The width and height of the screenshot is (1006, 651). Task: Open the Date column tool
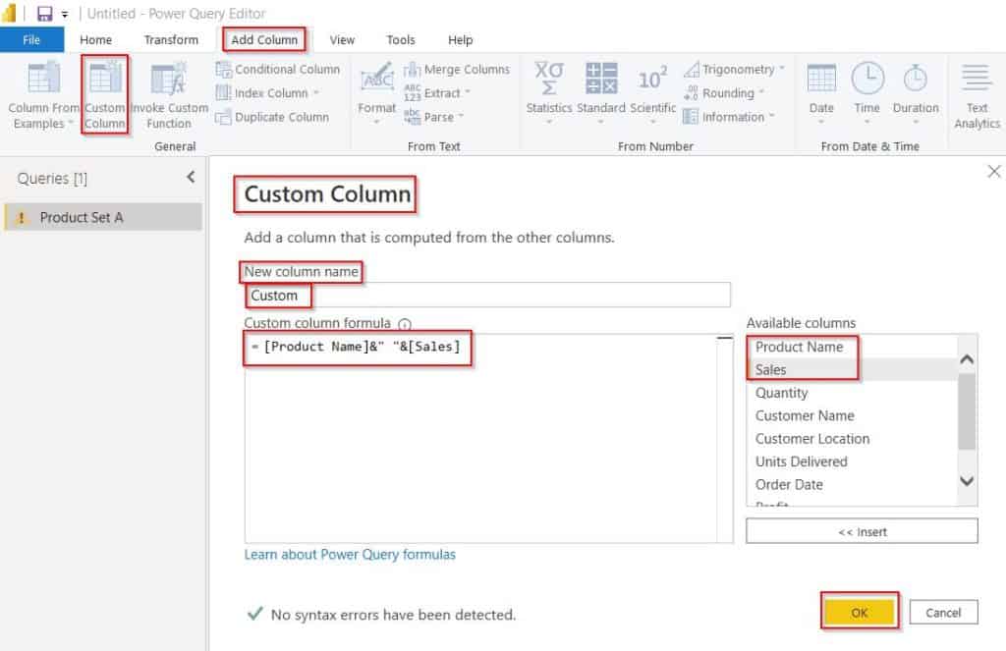click(821, 91)
